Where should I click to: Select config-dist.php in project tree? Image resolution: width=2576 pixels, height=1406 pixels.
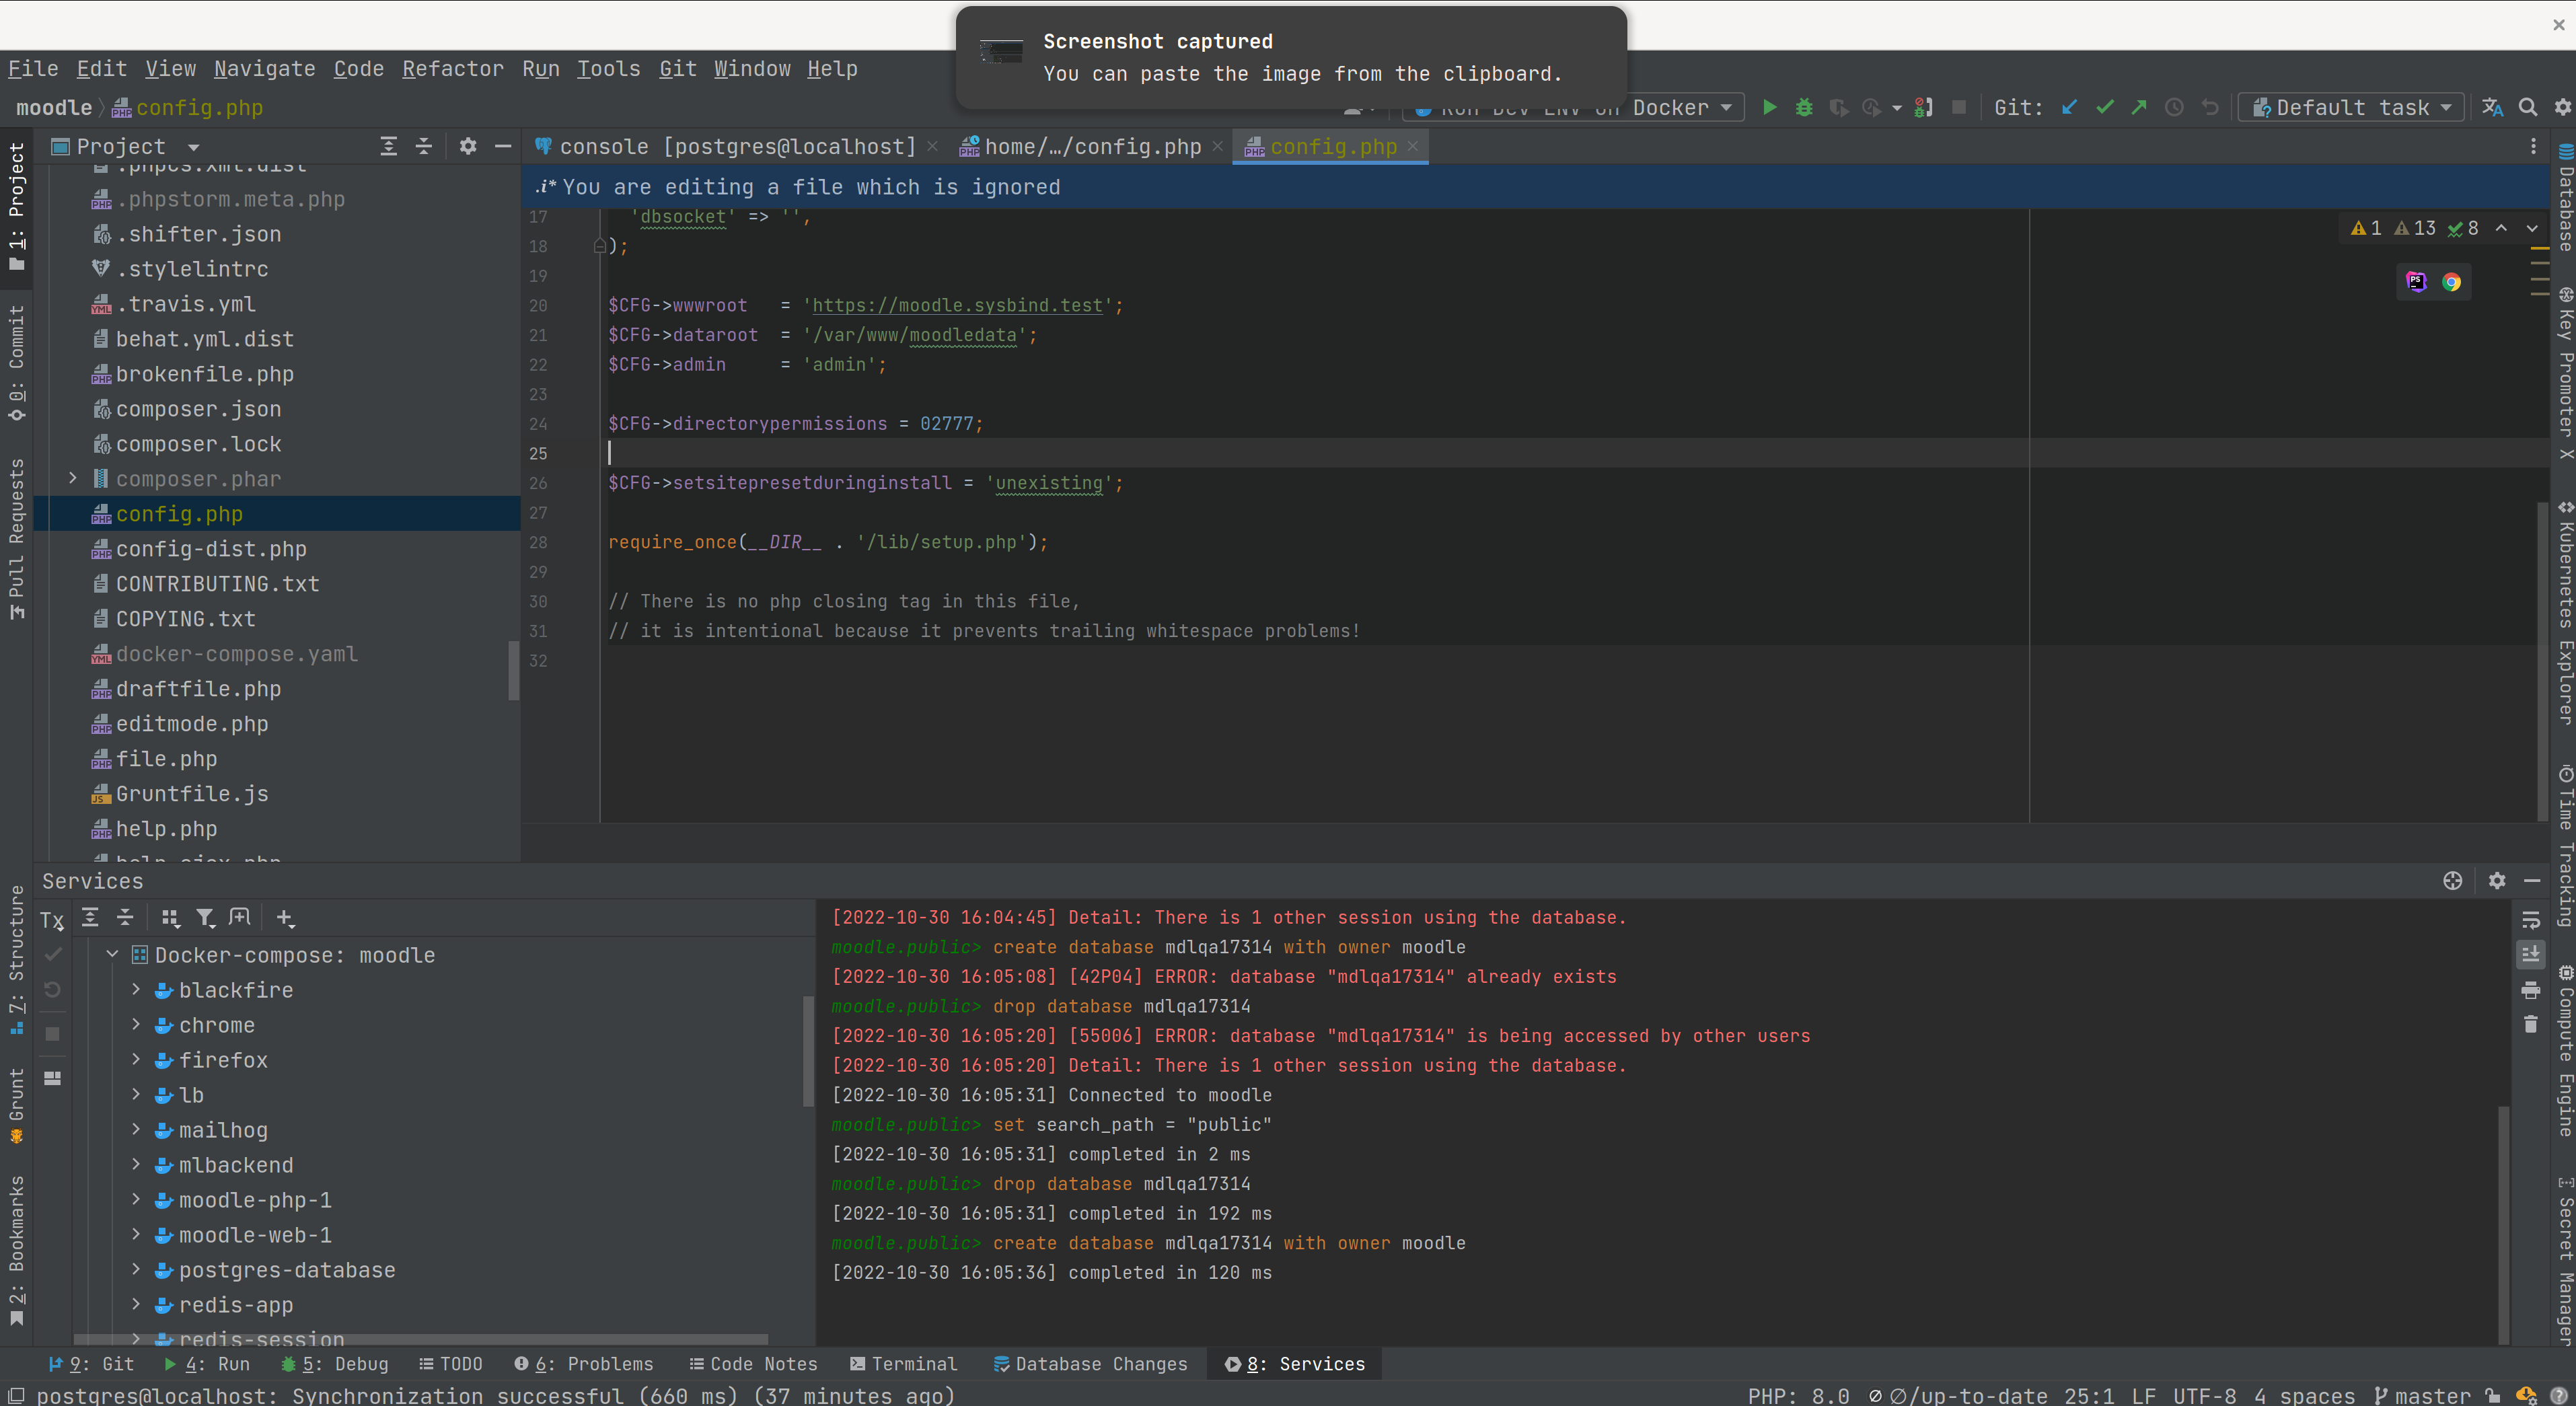(211, 549)
